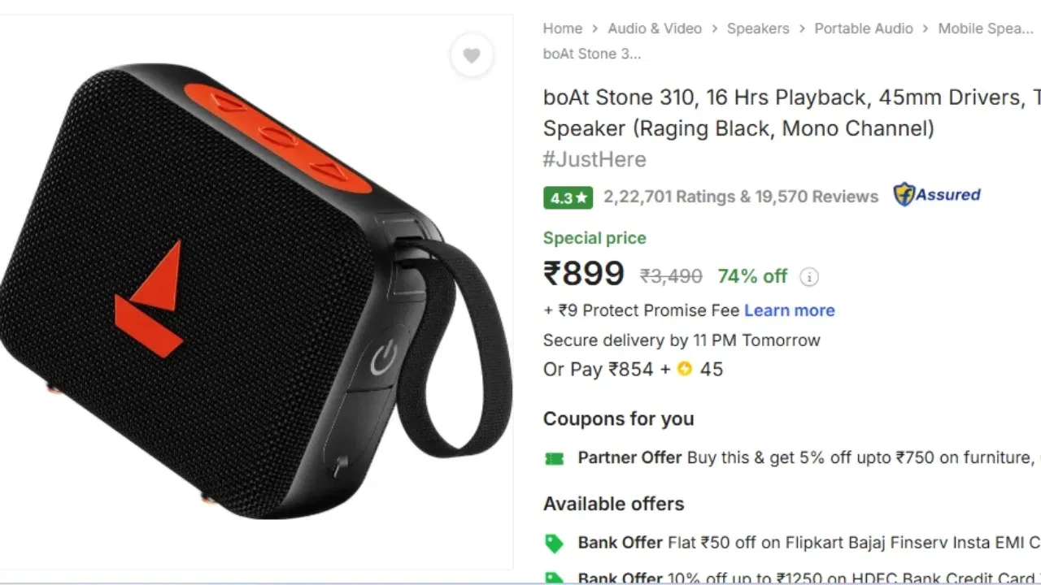This screenshot has height=585, width=1041.
Task: Click the Partner Offer coupon icon
Action: coord(554,457)
